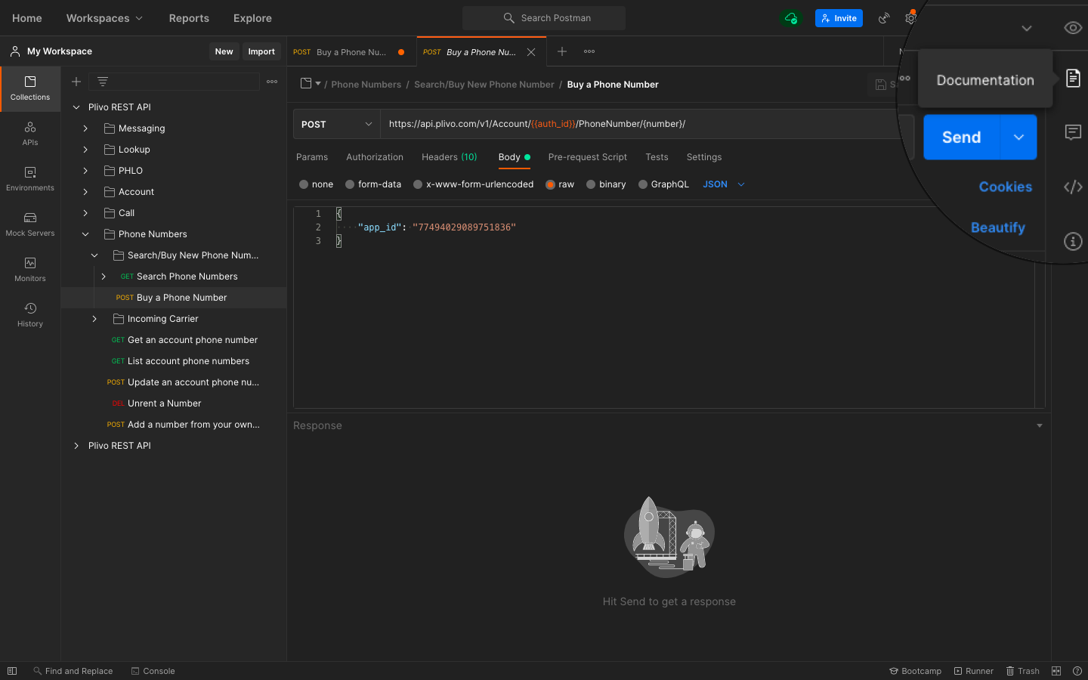The width and height of the screenshot is (1088, 680).
Task: Open the APIs sidebar section
Action: click(30, 134)
